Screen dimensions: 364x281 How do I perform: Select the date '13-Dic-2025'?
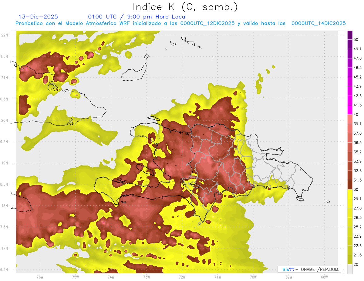38,17
